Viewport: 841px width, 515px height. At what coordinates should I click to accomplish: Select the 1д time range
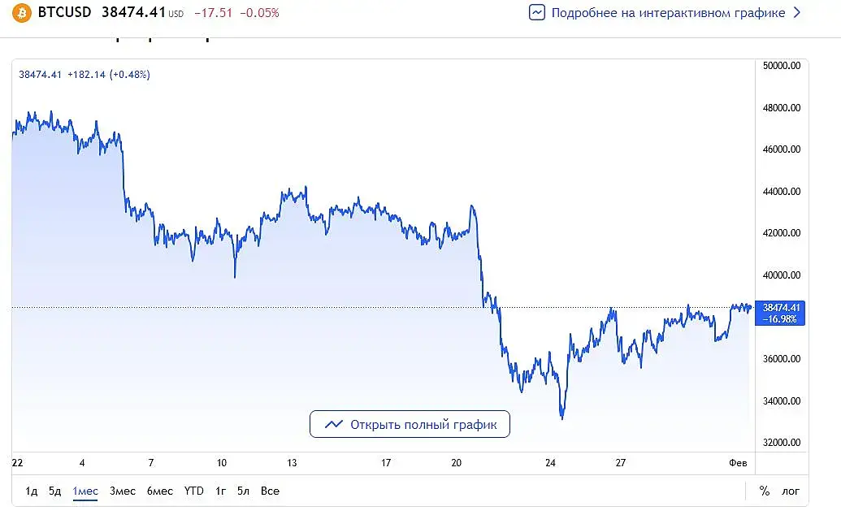pos(32,491)
